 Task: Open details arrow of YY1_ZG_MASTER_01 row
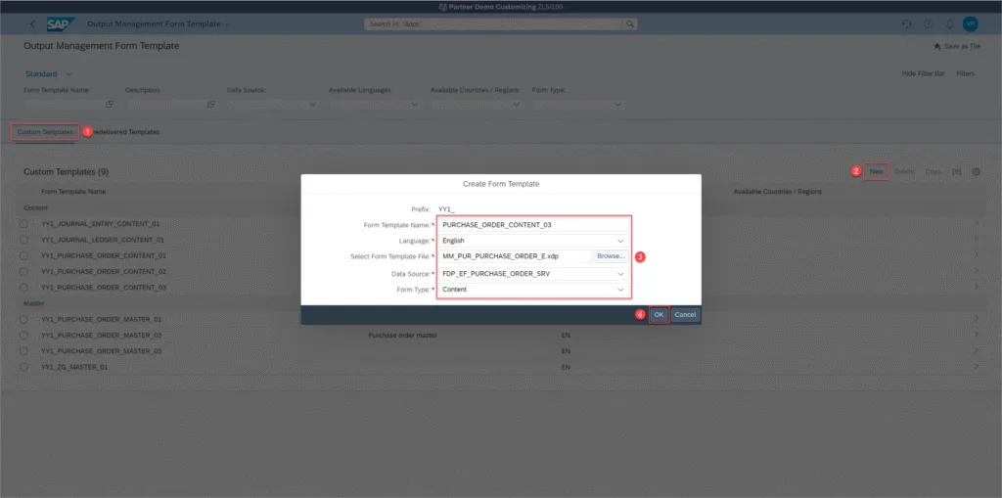click(x=976, y=367)
